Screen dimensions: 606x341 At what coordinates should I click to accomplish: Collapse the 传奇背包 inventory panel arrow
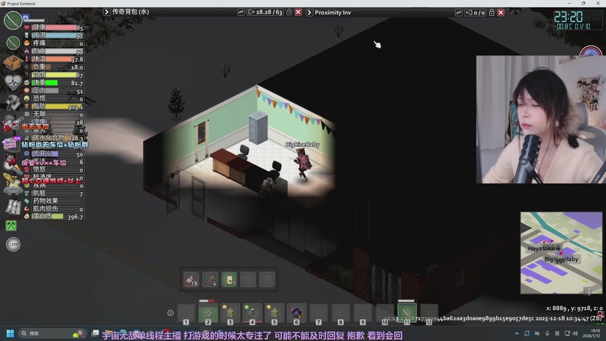107,12
